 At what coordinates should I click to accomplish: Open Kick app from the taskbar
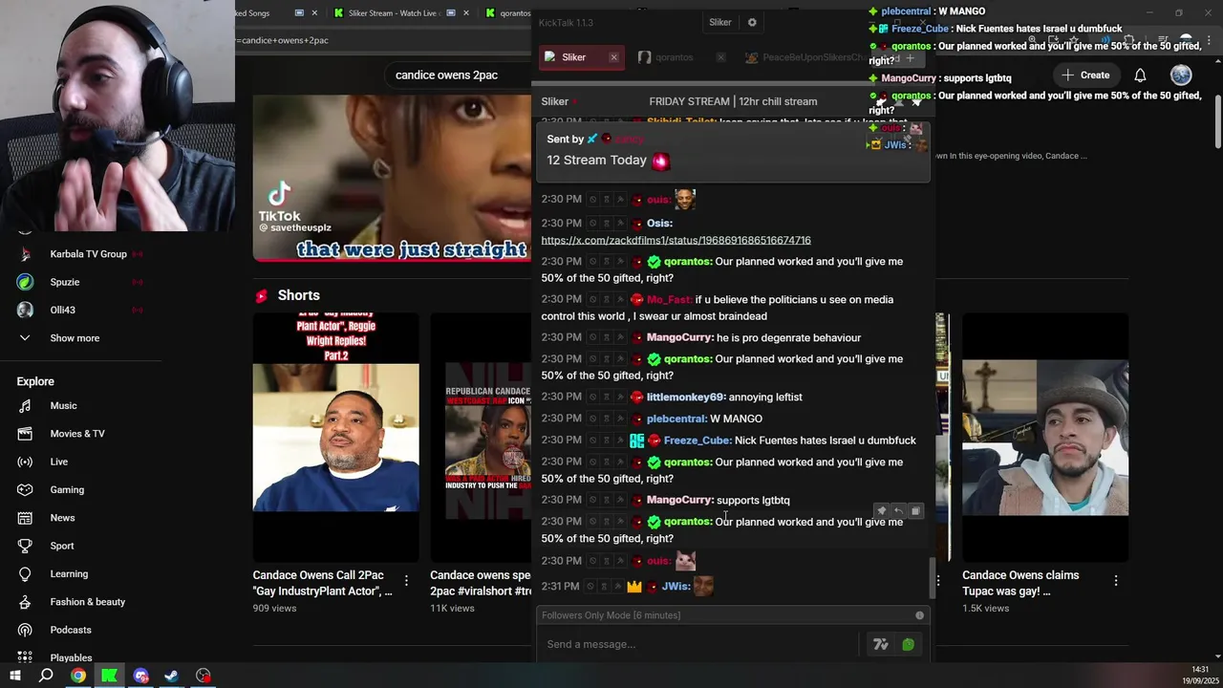[110, 676]
